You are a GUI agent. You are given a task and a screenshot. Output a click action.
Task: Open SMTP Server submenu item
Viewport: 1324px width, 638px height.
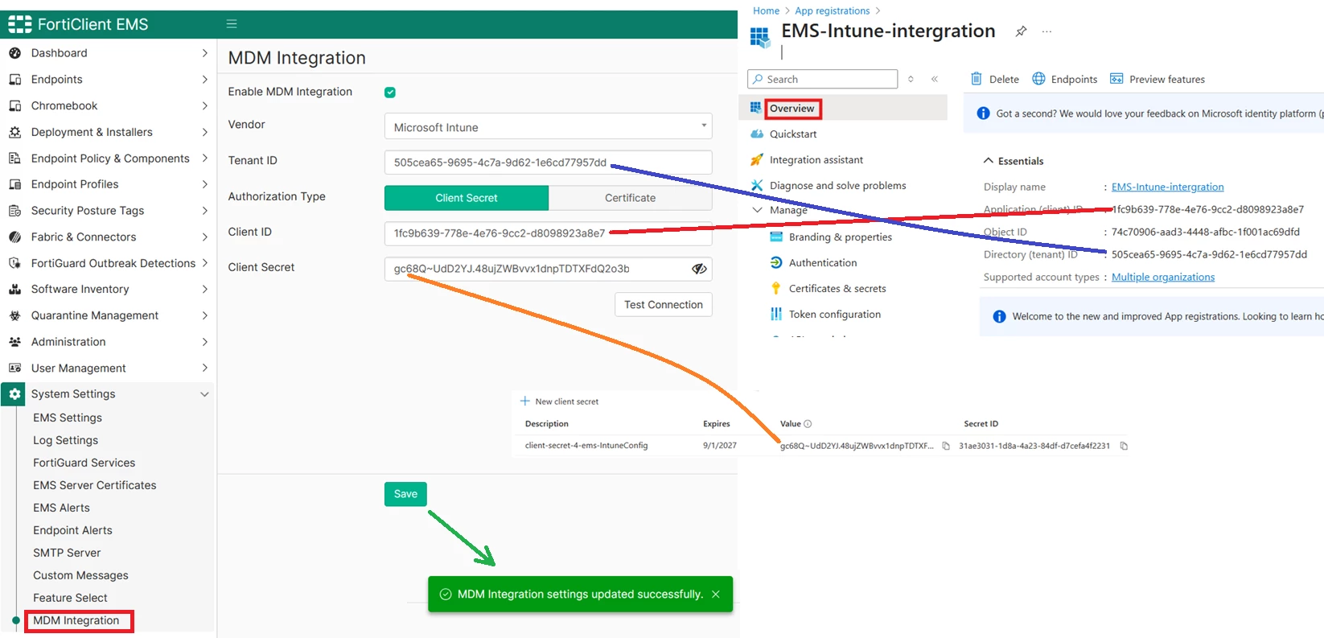(x=67, y=553)
